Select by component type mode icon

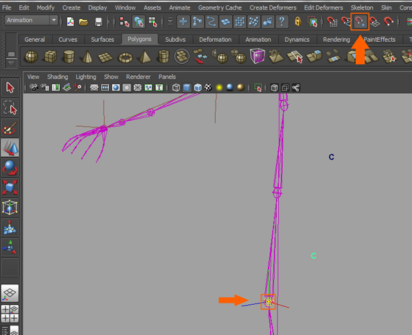coord(152,22)
